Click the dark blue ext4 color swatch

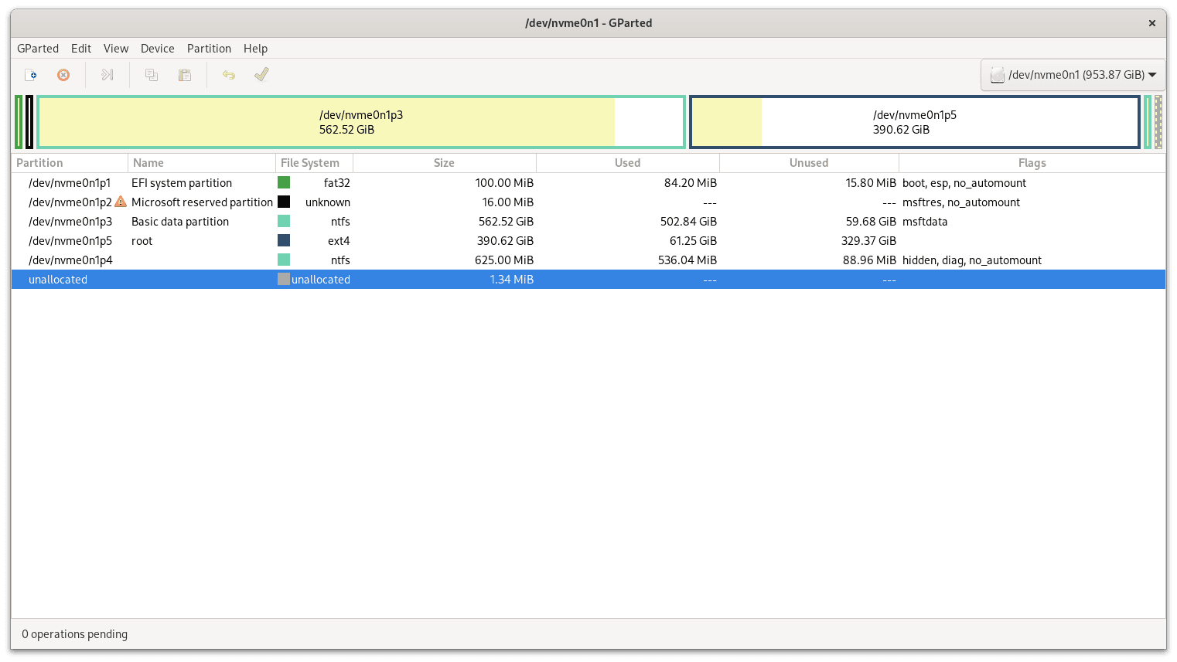pyautogui.click(x=284, y=240)
